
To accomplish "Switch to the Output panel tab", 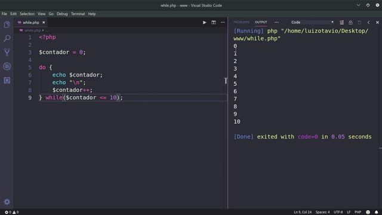I will pos(261,22).
